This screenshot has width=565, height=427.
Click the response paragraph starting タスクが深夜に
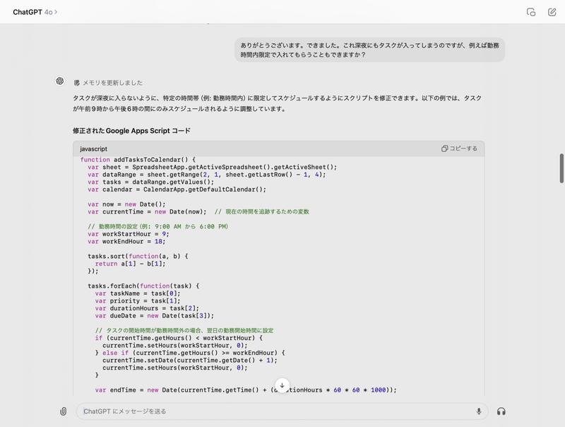pyautogui.click(x=277, y=103)
